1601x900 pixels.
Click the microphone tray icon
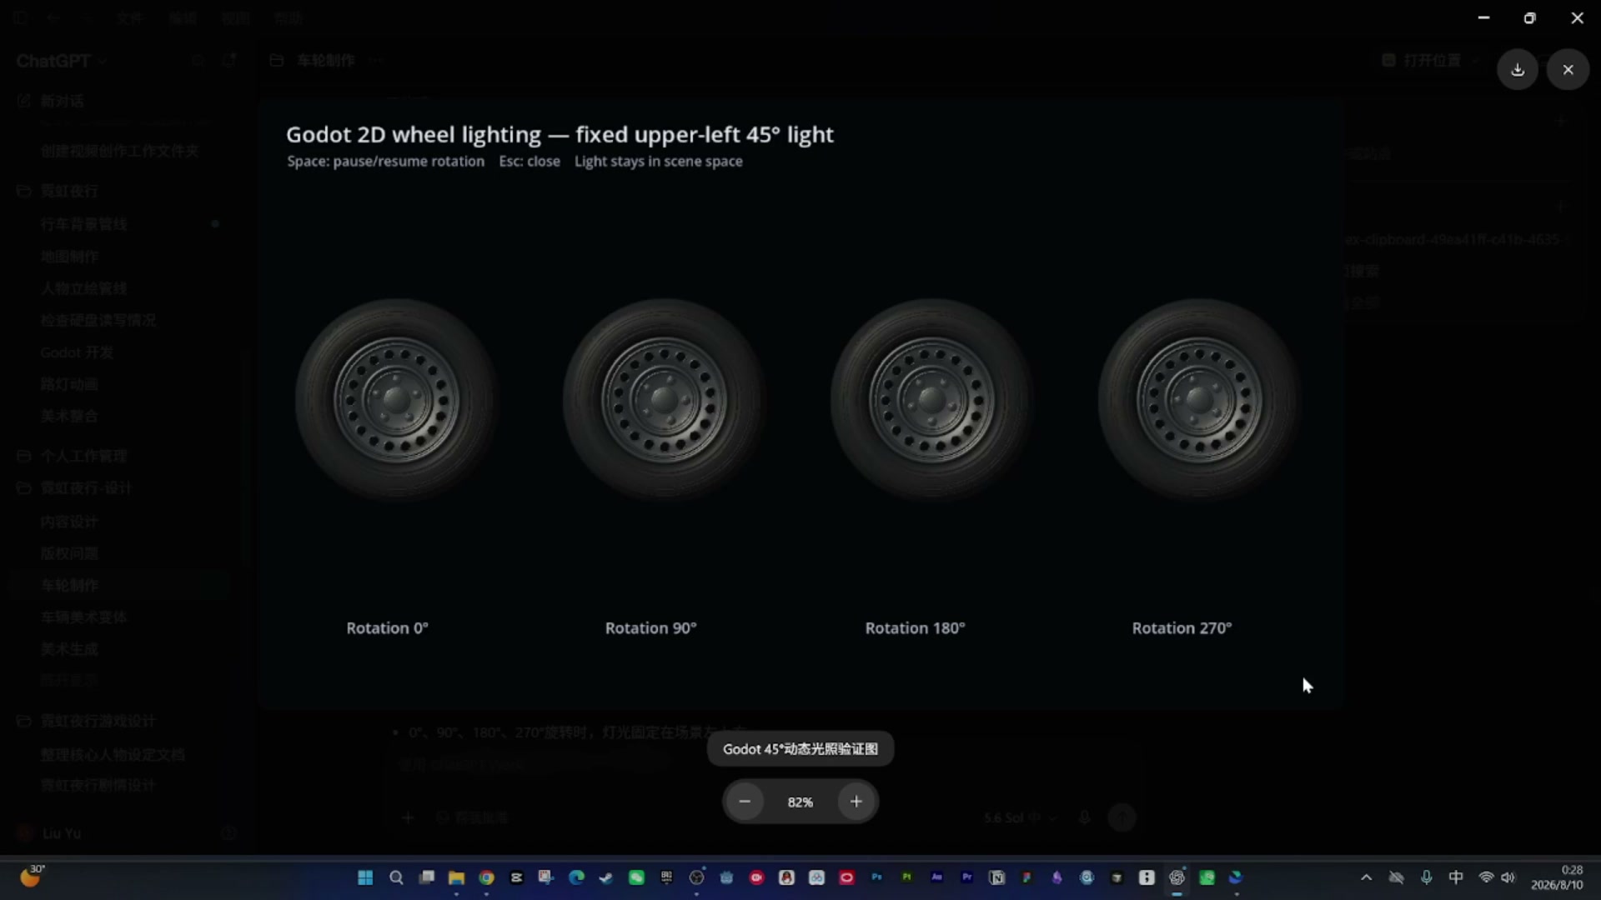coord(1427,877)
